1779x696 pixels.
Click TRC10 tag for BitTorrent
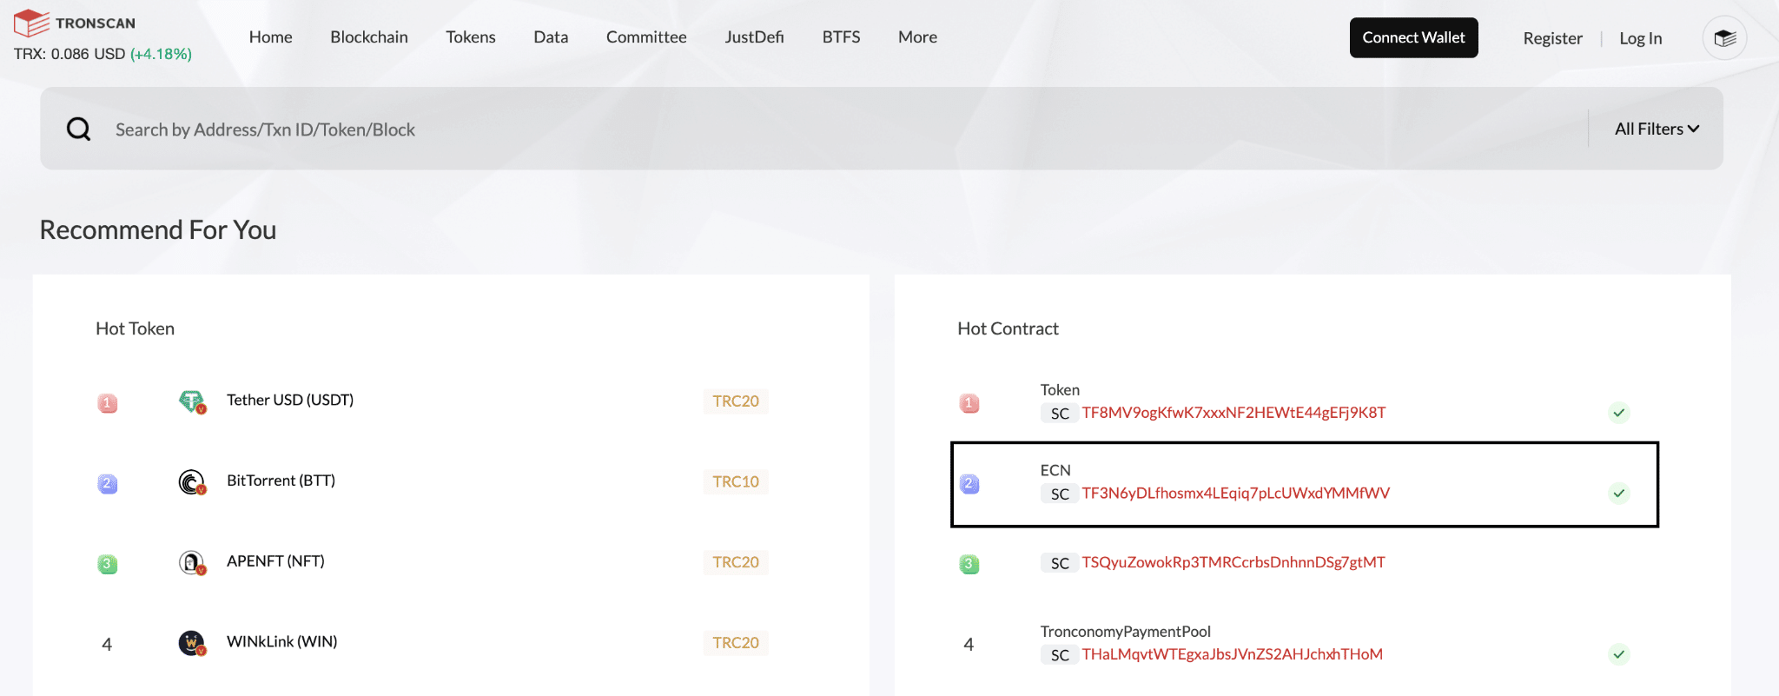click(x=736, y=481)
